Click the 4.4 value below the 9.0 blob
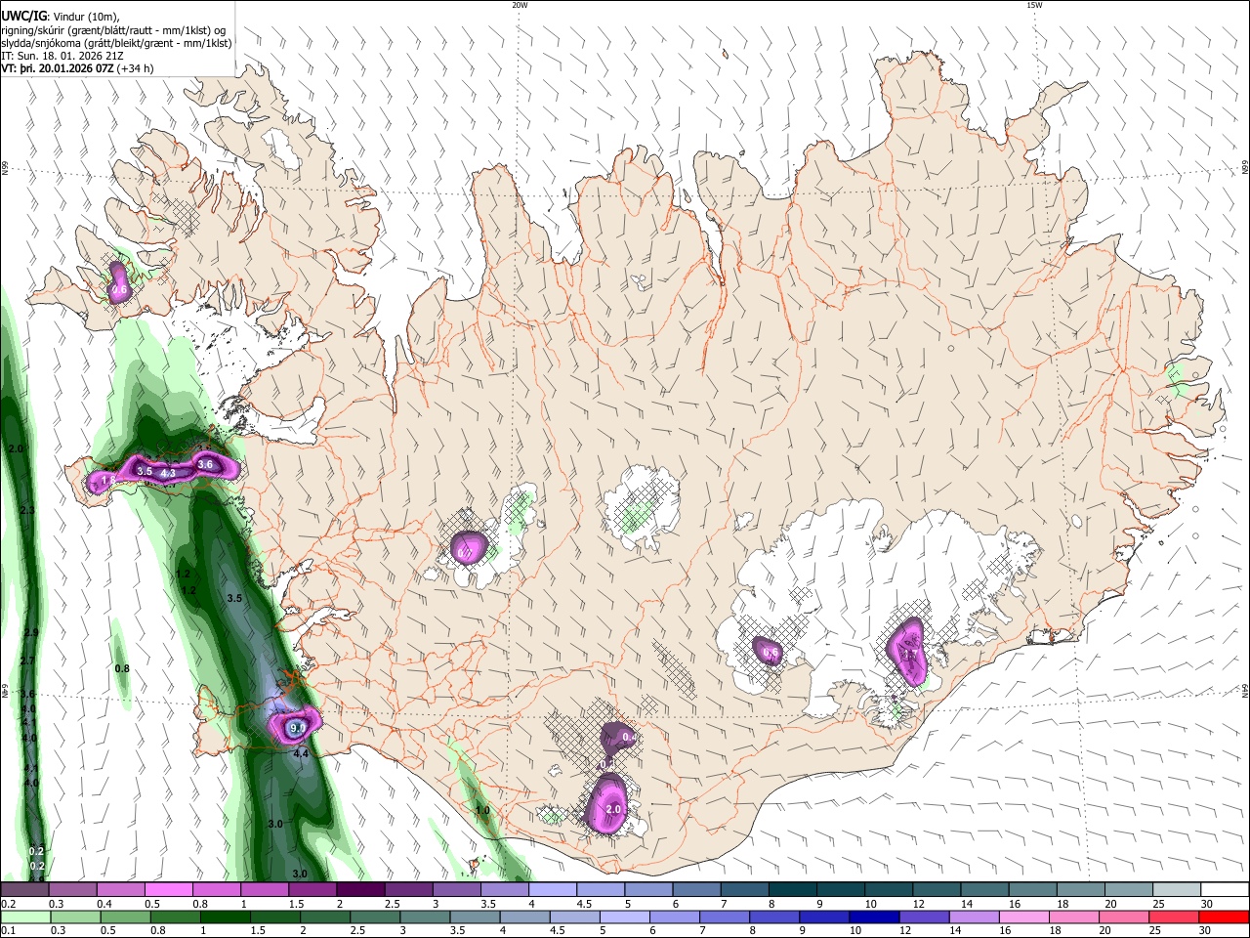The width and height of the screenshot is (1250, 938). [x=301, y=753]
